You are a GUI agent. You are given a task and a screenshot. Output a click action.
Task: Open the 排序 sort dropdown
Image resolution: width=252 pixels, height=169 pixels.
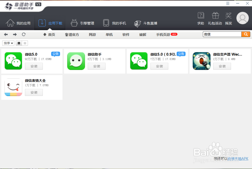tap(8, 43)
